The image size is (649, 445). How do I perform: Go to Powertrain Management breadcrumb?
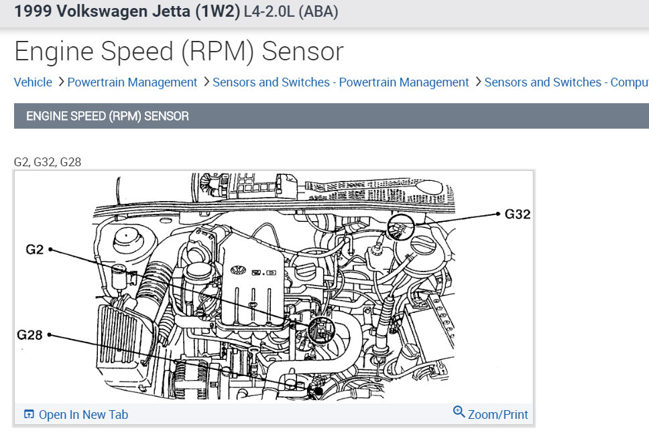132,82
